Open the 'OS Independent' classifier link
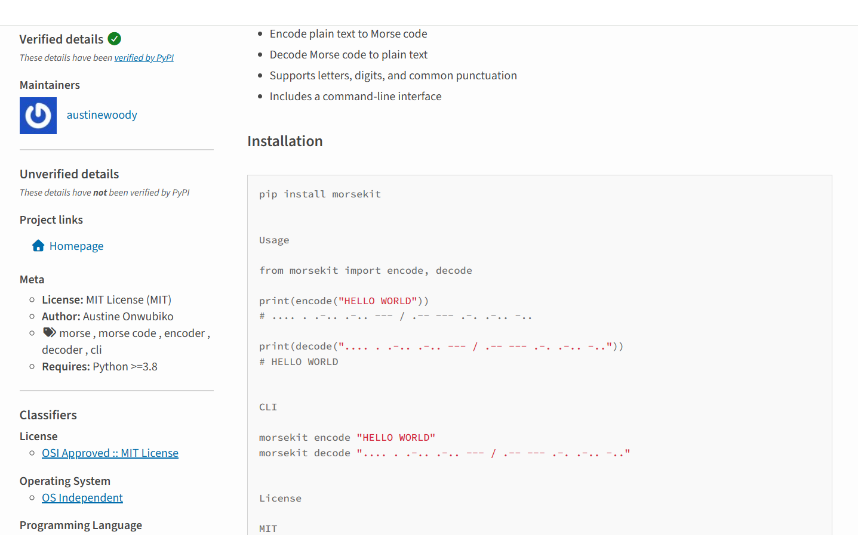 [x=82, y=497]
